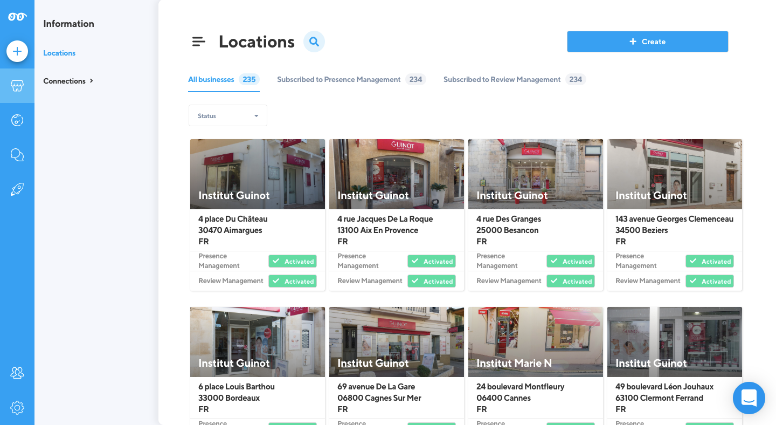Click Review Management Activated badge for Aimargues
The height and width of the screenshot is (425, 776).
click(293, 281)
